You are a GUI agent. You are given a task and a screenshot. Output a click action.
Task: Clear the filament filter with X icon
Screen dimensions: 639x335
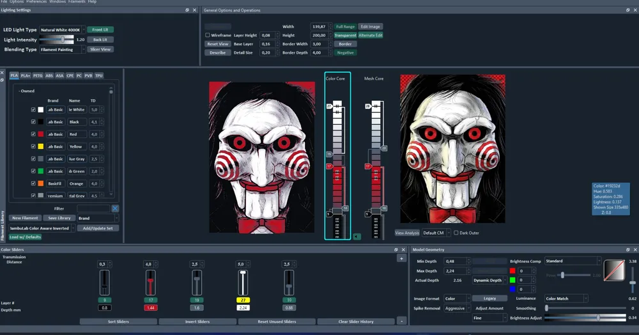[115, 208]
